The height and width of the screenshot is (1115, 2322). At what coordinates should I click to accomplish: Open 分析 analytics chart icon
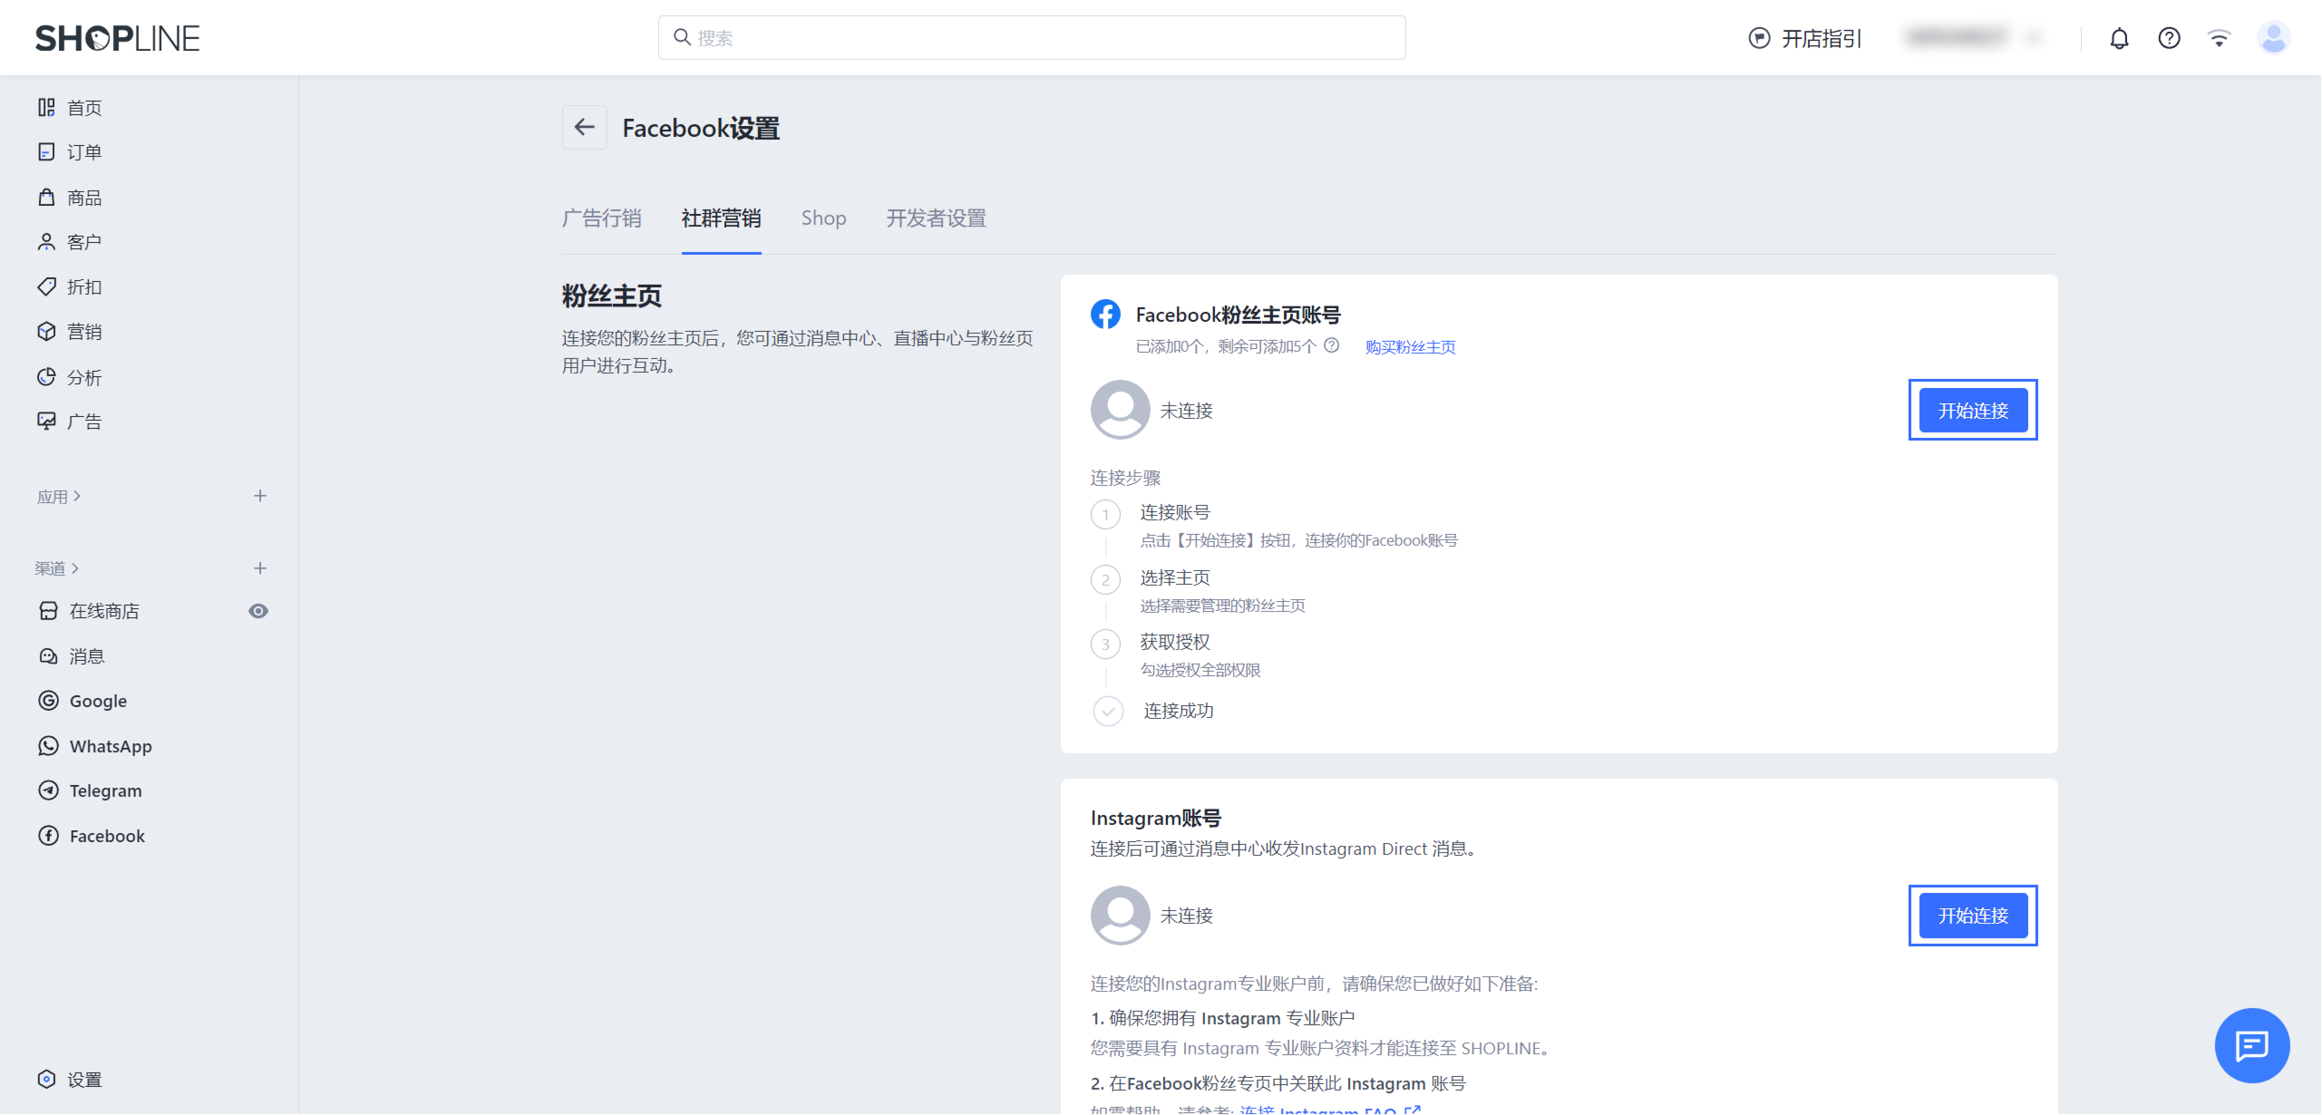(47, 377)
